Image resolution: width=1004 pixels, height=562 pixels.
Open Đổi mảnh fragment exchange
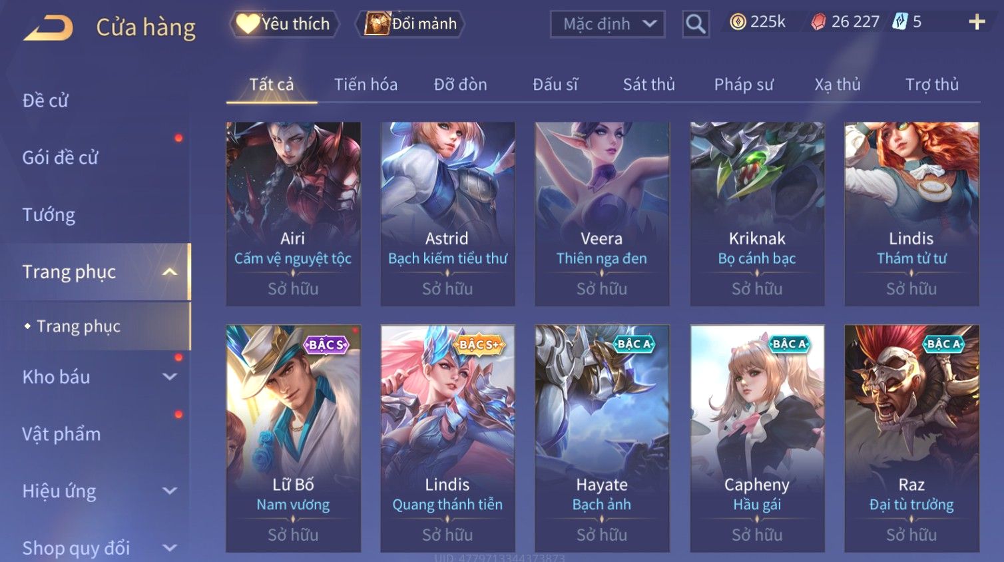(409, 24)
